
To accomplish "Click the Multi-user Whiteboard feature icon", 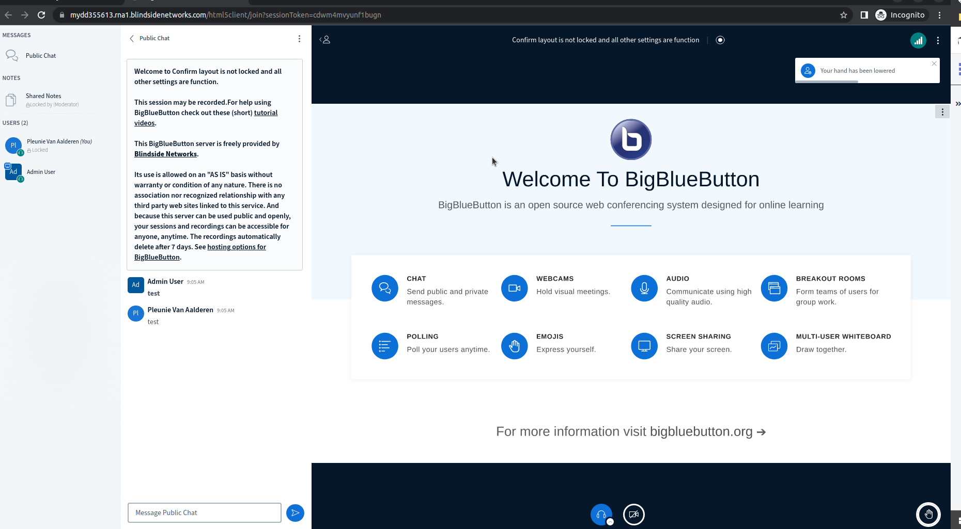I will pyautogui.click(x=774, y=346).
